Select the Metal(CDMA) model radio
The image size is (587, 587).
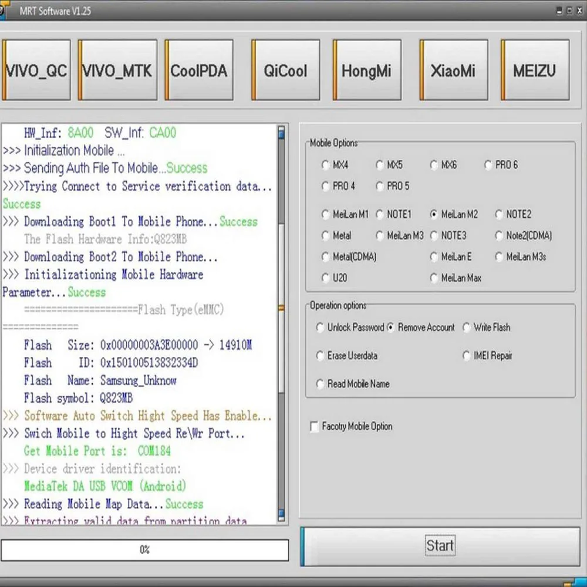coord(349,257)
